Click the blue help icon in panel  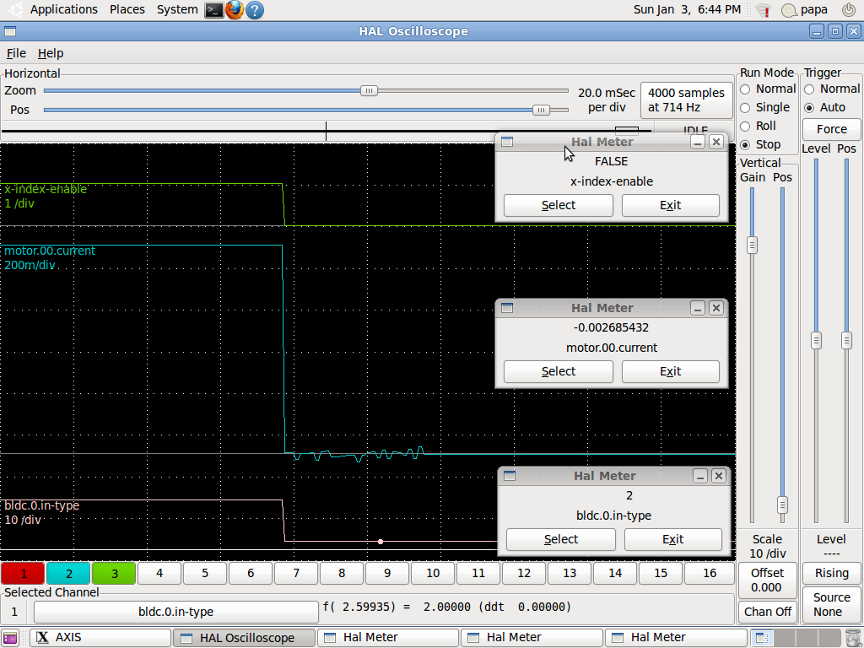pos(254,10)
